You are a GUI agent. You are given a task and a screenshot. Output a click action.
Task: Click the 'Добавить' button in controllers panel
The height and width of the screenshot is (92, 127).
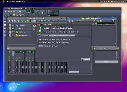pyautogui.click(x=106, y=62)
